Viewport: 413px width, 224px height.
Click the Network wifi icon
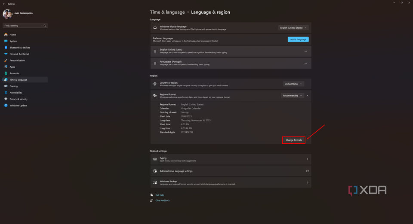pos(6,54)
